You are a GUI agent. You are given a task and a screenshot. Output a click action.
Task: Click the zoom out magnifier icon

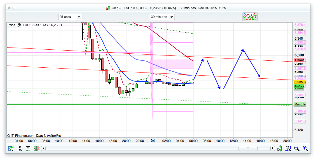click(x=297, y=148)
